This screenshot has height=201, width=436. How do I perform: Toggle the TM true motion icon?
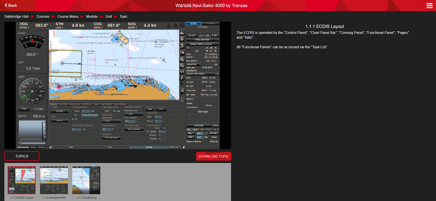point(182,52)
